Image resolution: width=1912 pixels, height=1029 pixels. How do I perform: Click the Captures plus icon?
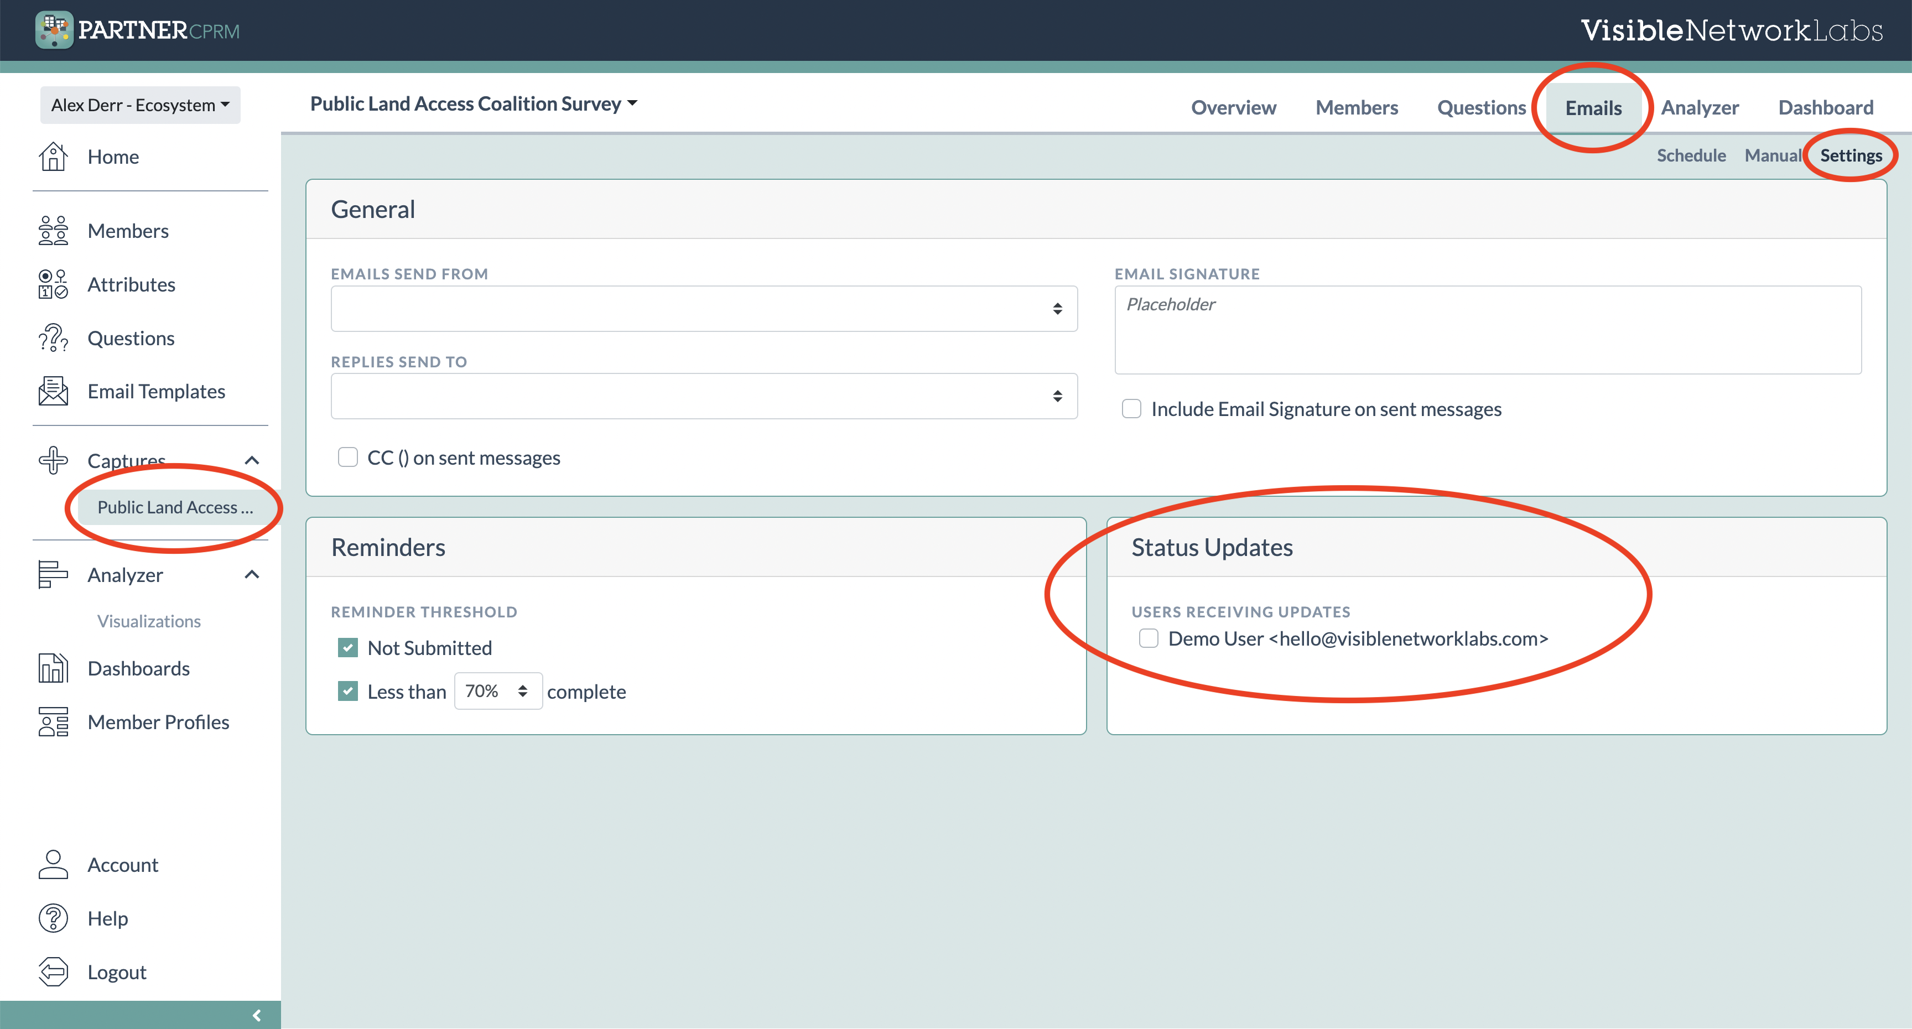(52, 460)
